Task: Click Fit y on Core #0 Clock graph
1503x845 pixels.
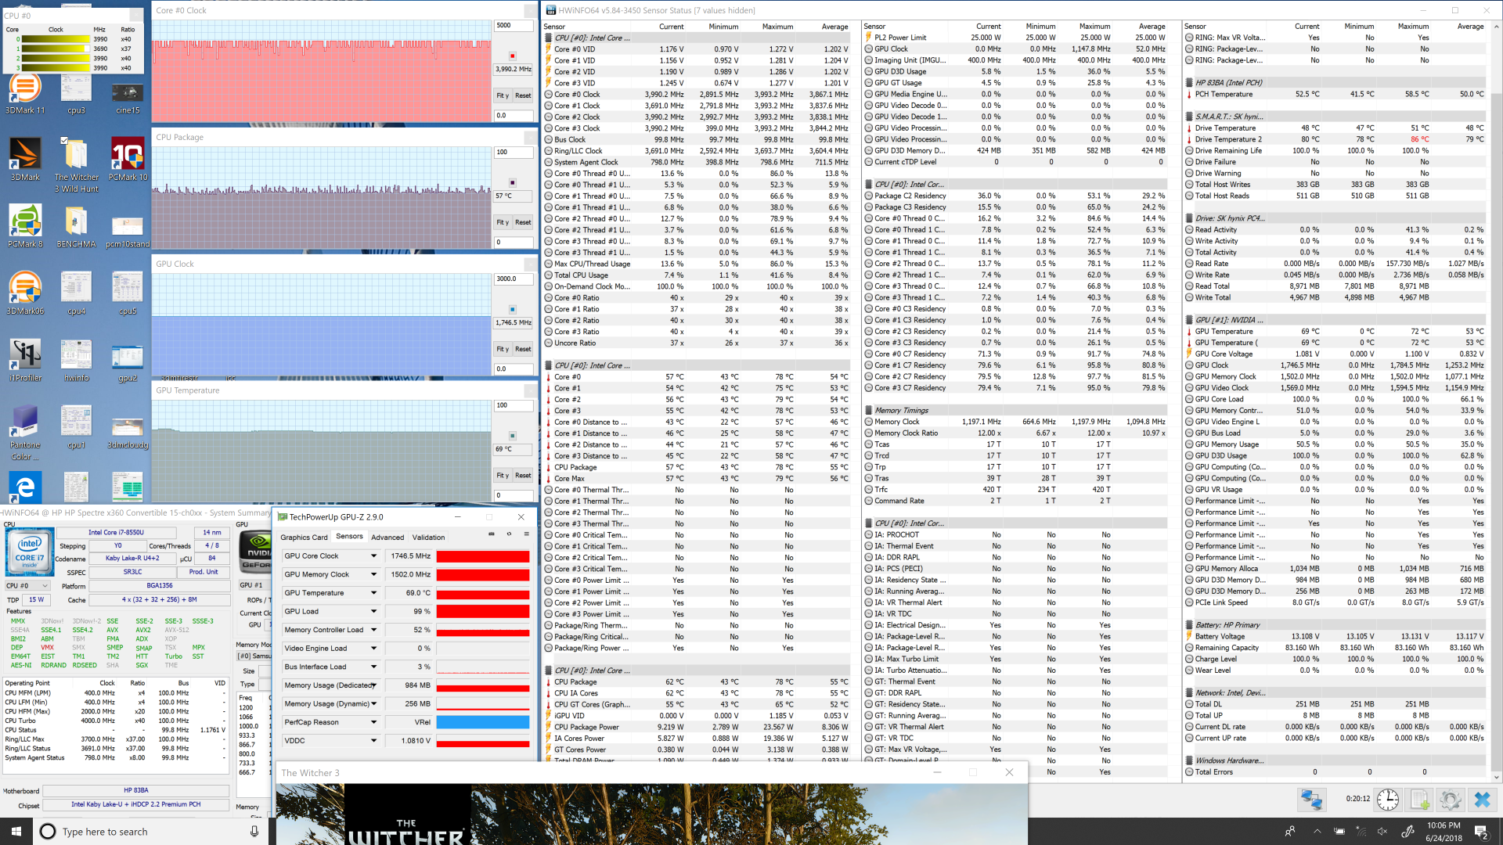Action: tap(503, 95)
